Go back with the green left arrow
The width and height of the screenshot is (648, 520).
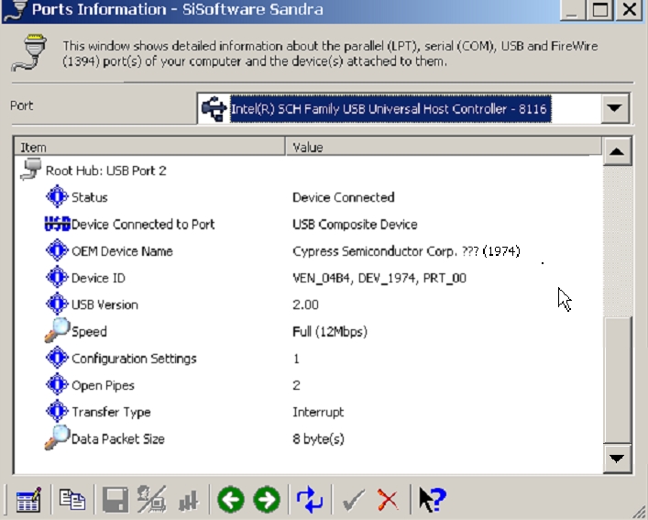(231, 499)
